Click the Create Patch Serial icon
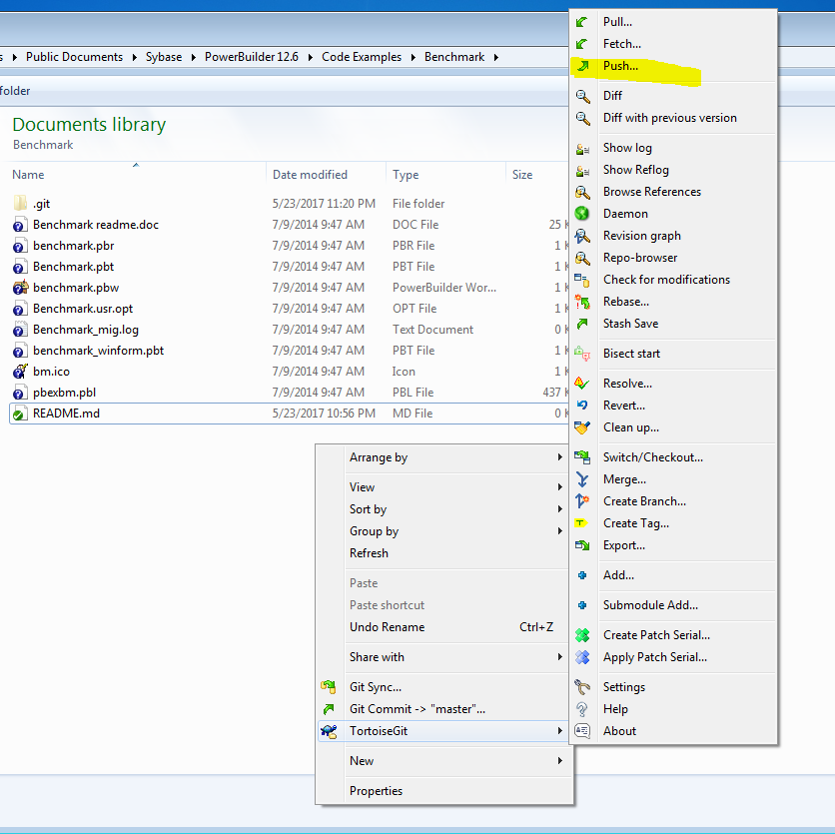 pyautogui.click(x=582, y=635)
